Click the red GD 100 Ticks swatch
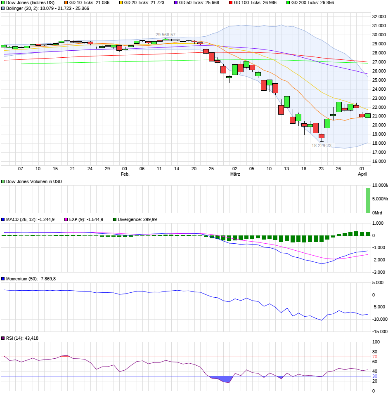The height and width of the screenshot is (395, 388). (231, 2)
